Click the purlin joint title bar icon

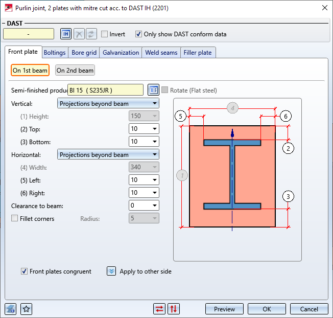pos(8,8)
